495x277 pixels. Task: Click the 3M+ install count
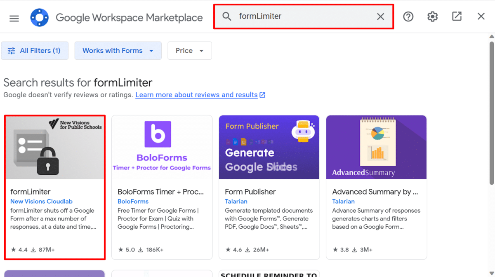pos(363,250)
